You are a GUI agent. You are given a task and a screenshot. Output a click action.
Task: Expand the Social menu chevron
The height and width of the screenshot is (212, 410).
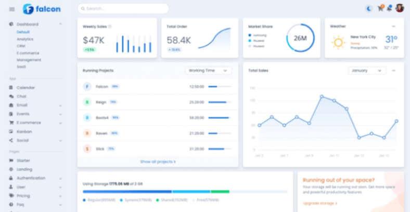60,141
